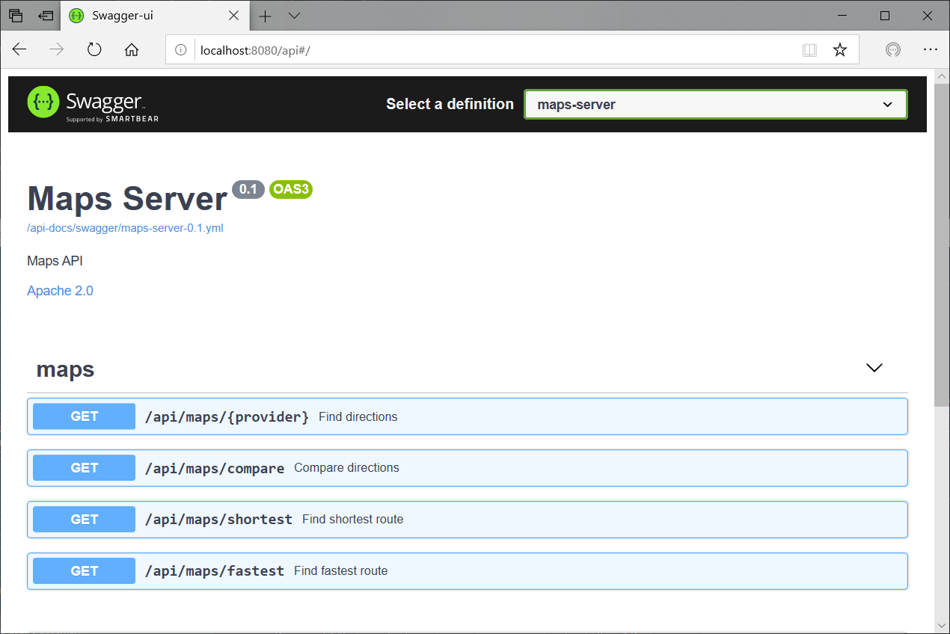Collapse the maps section
Screen dimensions: 950x634
coord(874,368)
